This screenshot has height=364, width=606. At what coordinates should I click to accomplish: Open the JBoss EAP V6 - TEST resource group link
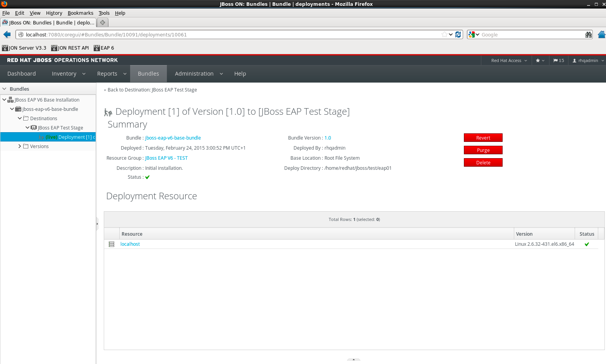click(x=167, y=158)
